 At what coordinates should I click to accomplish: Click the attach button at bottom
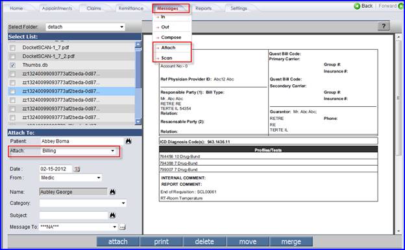pos(118,242)
